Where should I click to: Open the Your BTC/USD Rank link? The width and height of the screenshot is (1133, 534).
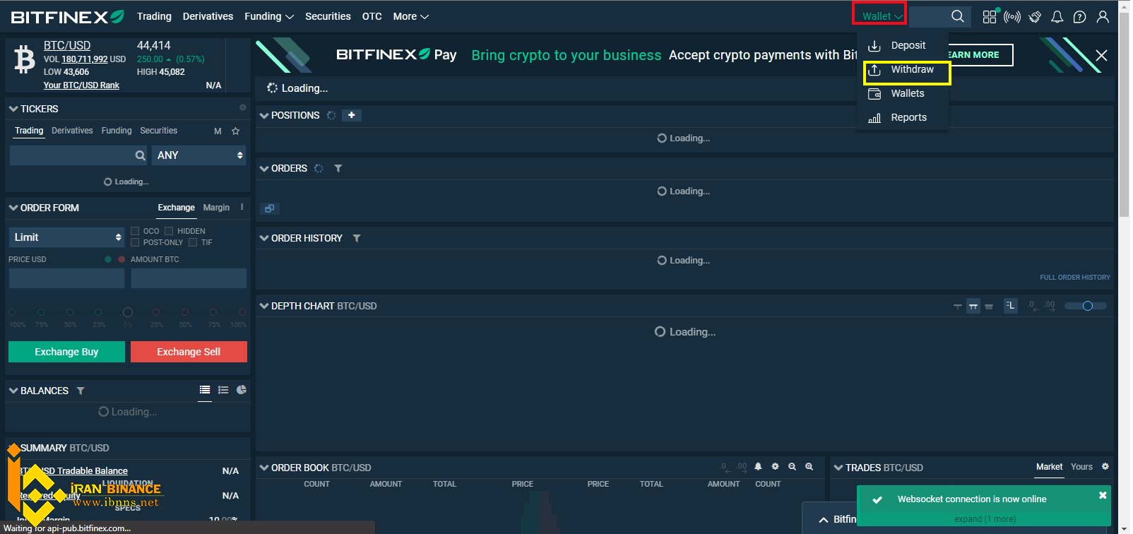pos(81,85)
